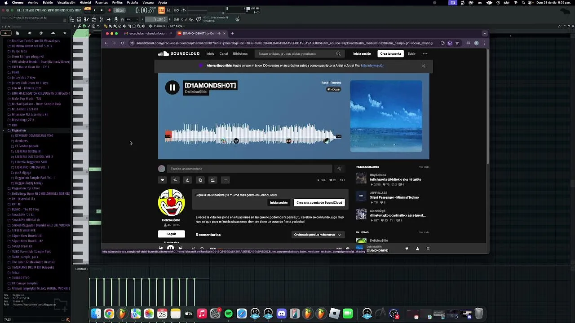Click the share icon under the comment box

click(x=188, y=180)
